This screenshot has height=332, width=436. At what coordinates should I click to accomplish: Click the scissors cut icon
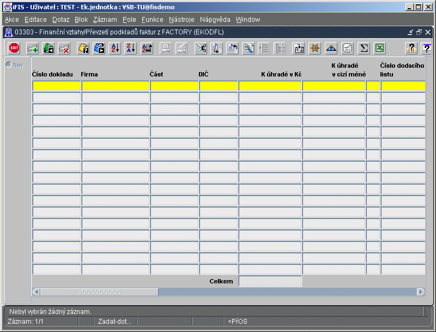click(x=201, y=48)
